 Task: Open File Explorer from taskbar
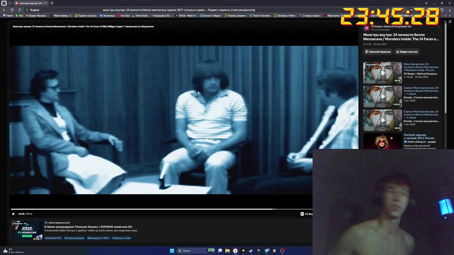pyautogui.click(x=227, y=251)
